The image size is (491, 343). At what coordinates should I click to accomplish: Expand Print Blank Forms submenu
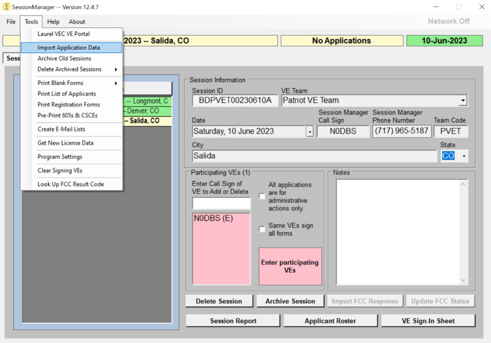coord(71,83)
